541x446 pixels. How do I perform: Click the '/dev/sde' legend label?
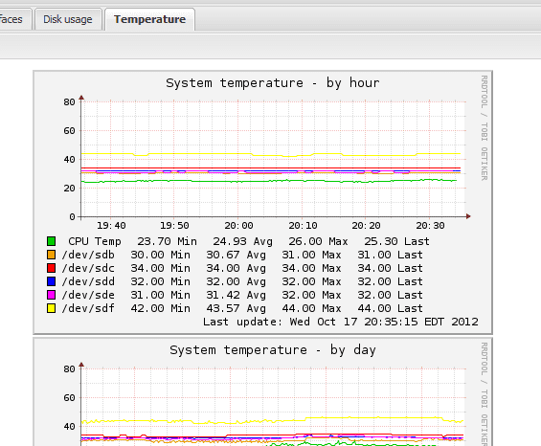click(88, 296)
